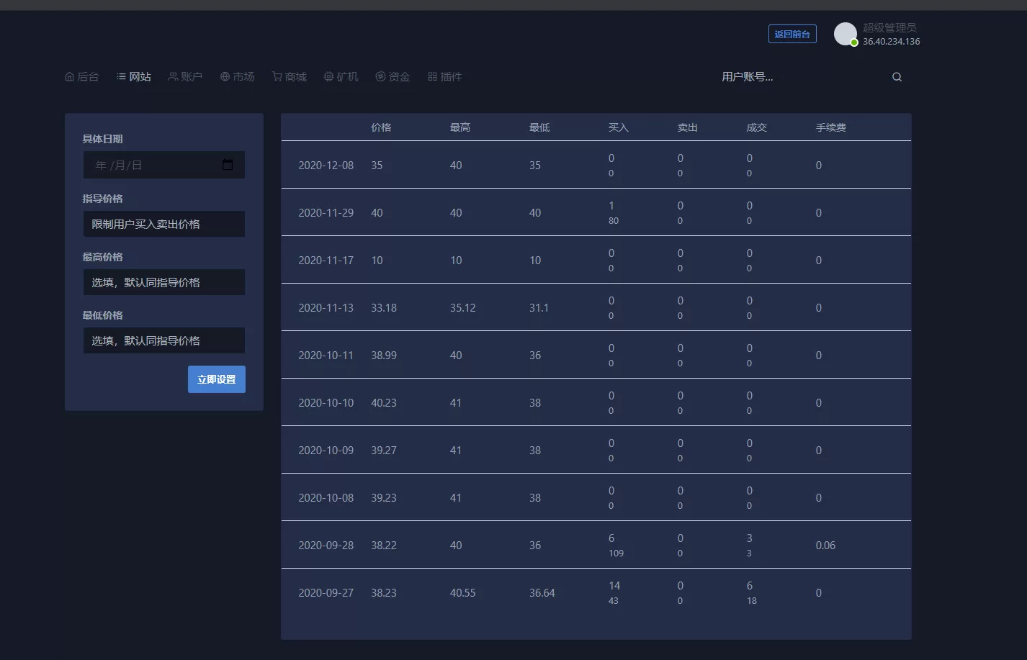The image size is (1027, 660).
Task: Click the admin avatar circle
Action: click(x=846, y=34)
